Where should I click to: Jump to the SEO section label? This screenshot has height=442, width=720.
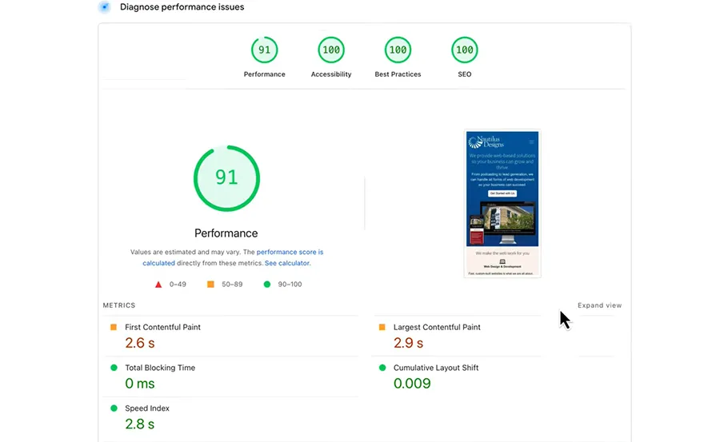[x=464, y=74]
